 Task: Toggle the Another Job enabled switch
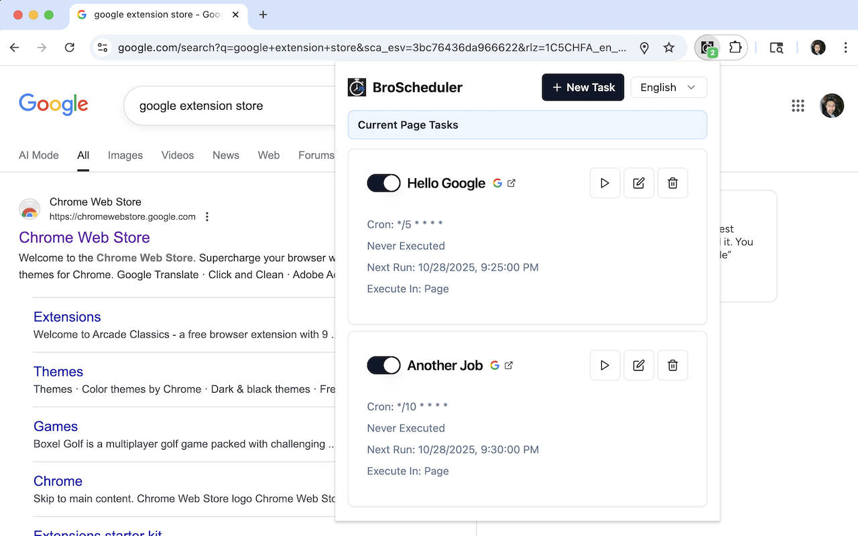383,364
